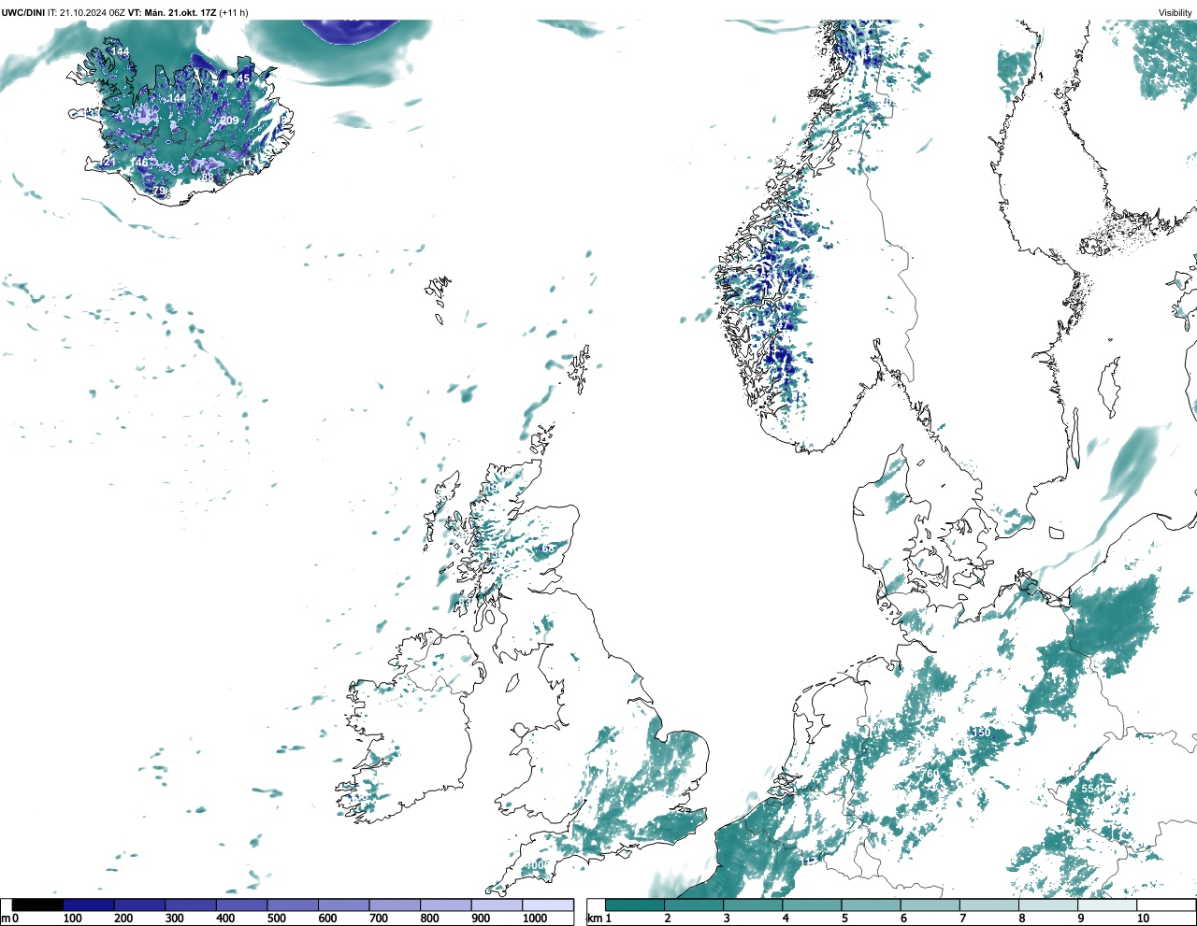Pick the 9–10 km palest legend swatch
This screenshot has width=1197, height=926.
coord(1107,905)
